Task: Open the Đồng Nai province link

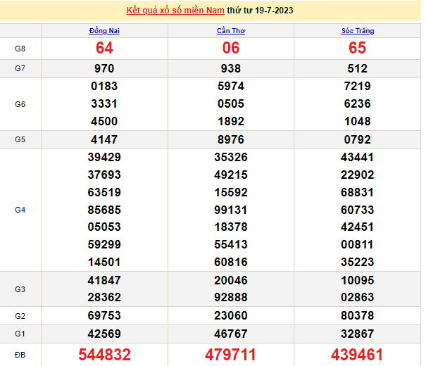Action: pyautogui.click(x=104, y=31)
